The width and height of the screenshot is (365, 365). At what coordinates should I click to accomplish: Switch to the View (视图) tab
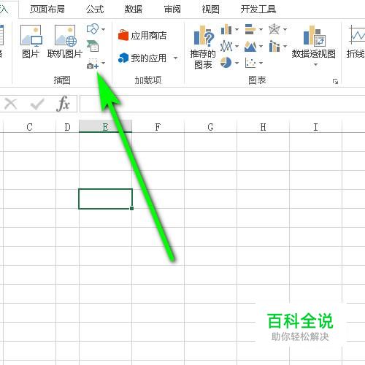(x=210, y=9)
